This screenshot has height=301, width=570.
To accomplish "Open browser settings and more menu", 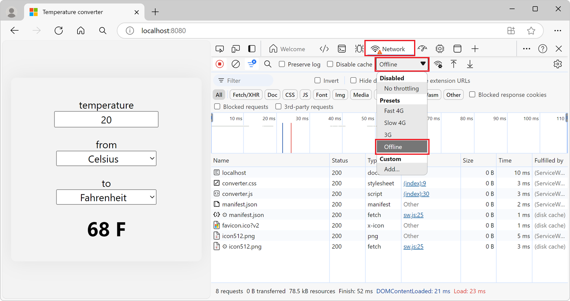I will pos(558,31).
